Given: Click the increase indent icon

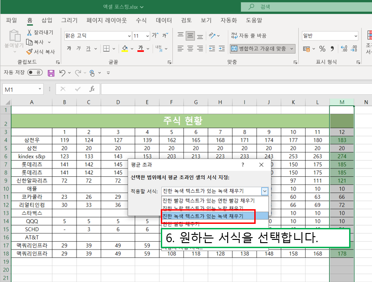Looking at the screenshot, I should [222, 49].
